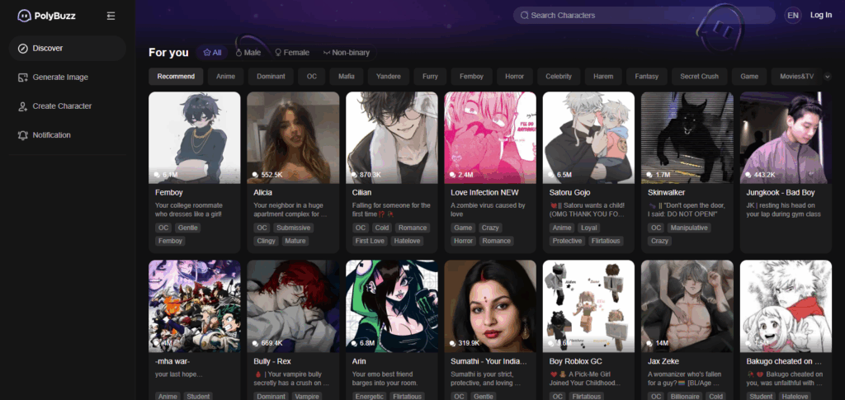Click chat count icon on Femboy card
The image size is (845, 400).
pyautogui.click(x=158, y=175)
